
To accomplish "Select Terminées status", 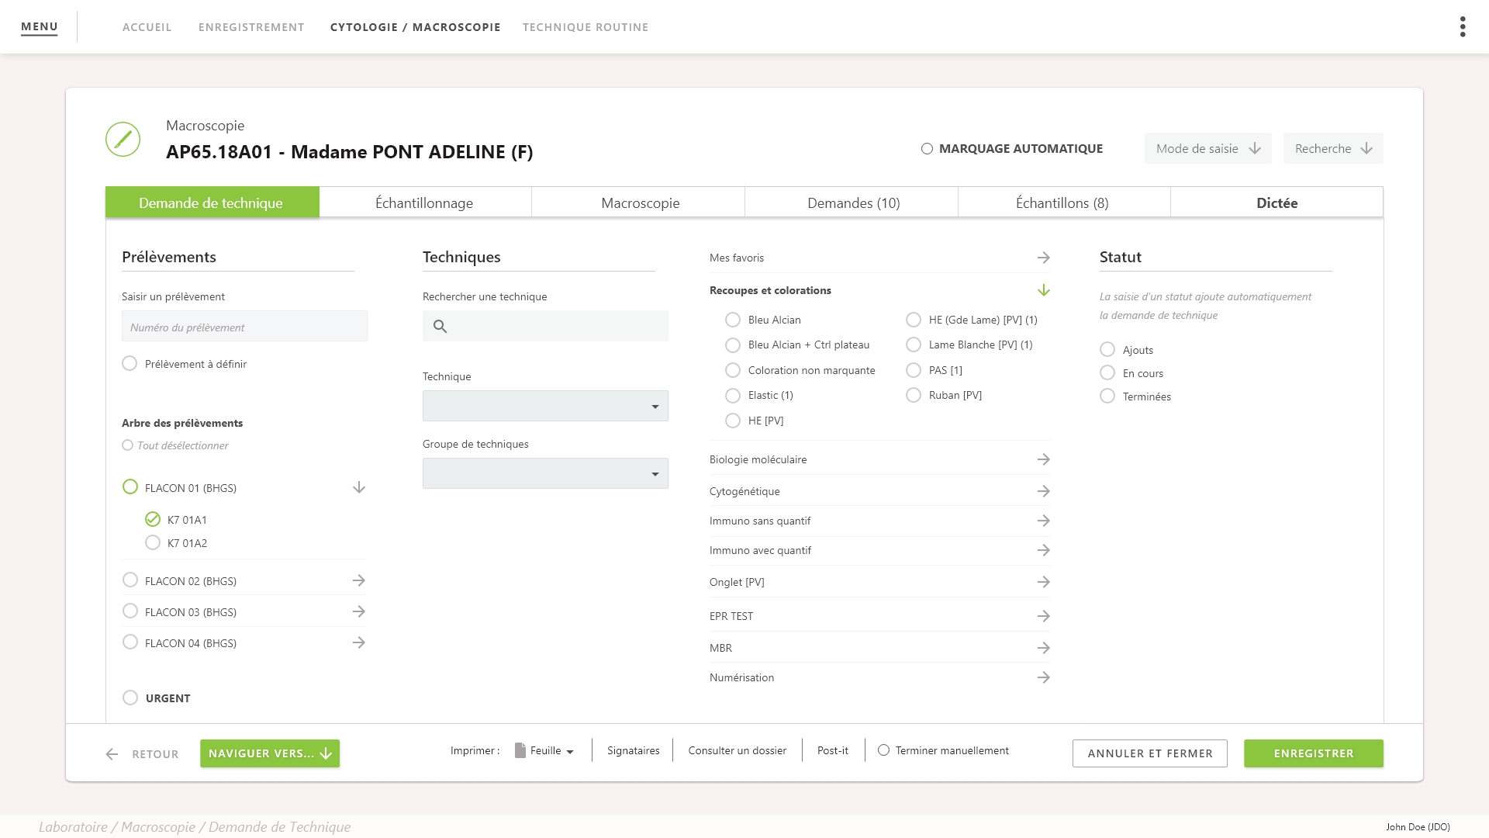I will 1107,396.
